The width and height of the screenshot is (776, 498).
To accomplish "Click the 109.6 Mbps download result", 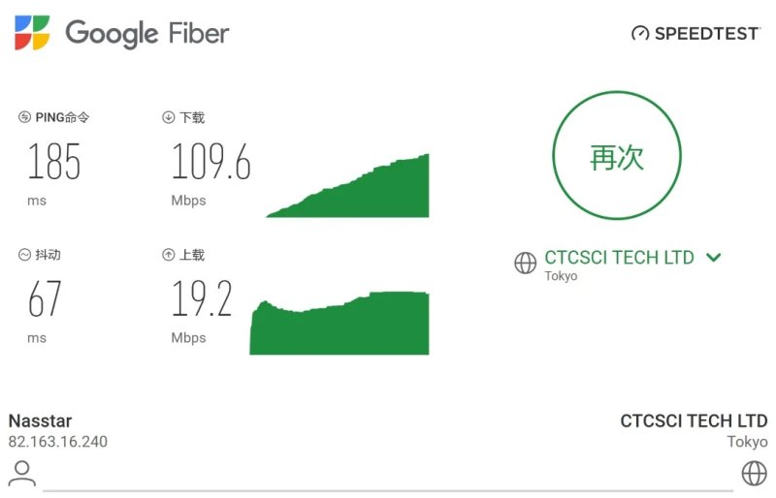I will 210,161.
